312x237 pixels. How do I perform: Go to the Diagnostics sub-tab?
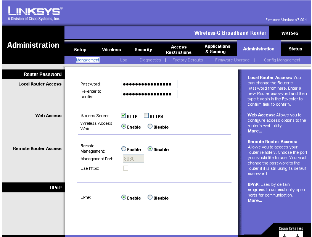[150, 60]
